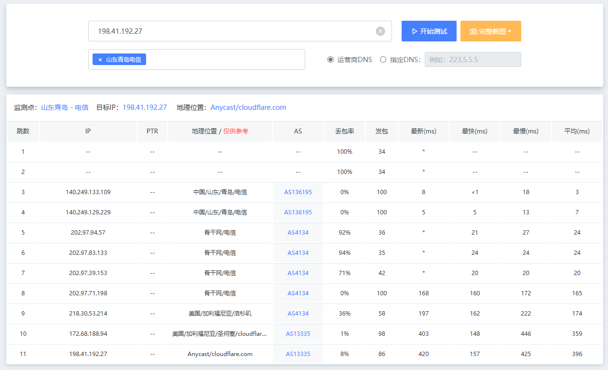Open the 完整截图 screenshot dropdown
This screenshot has height=370, width=608.
tap(490, 31)
